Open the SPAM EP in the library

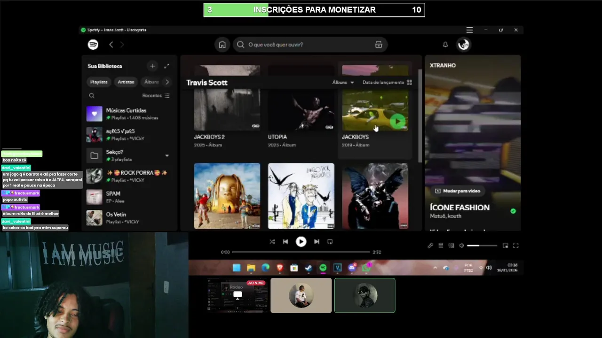coord(128,197)
